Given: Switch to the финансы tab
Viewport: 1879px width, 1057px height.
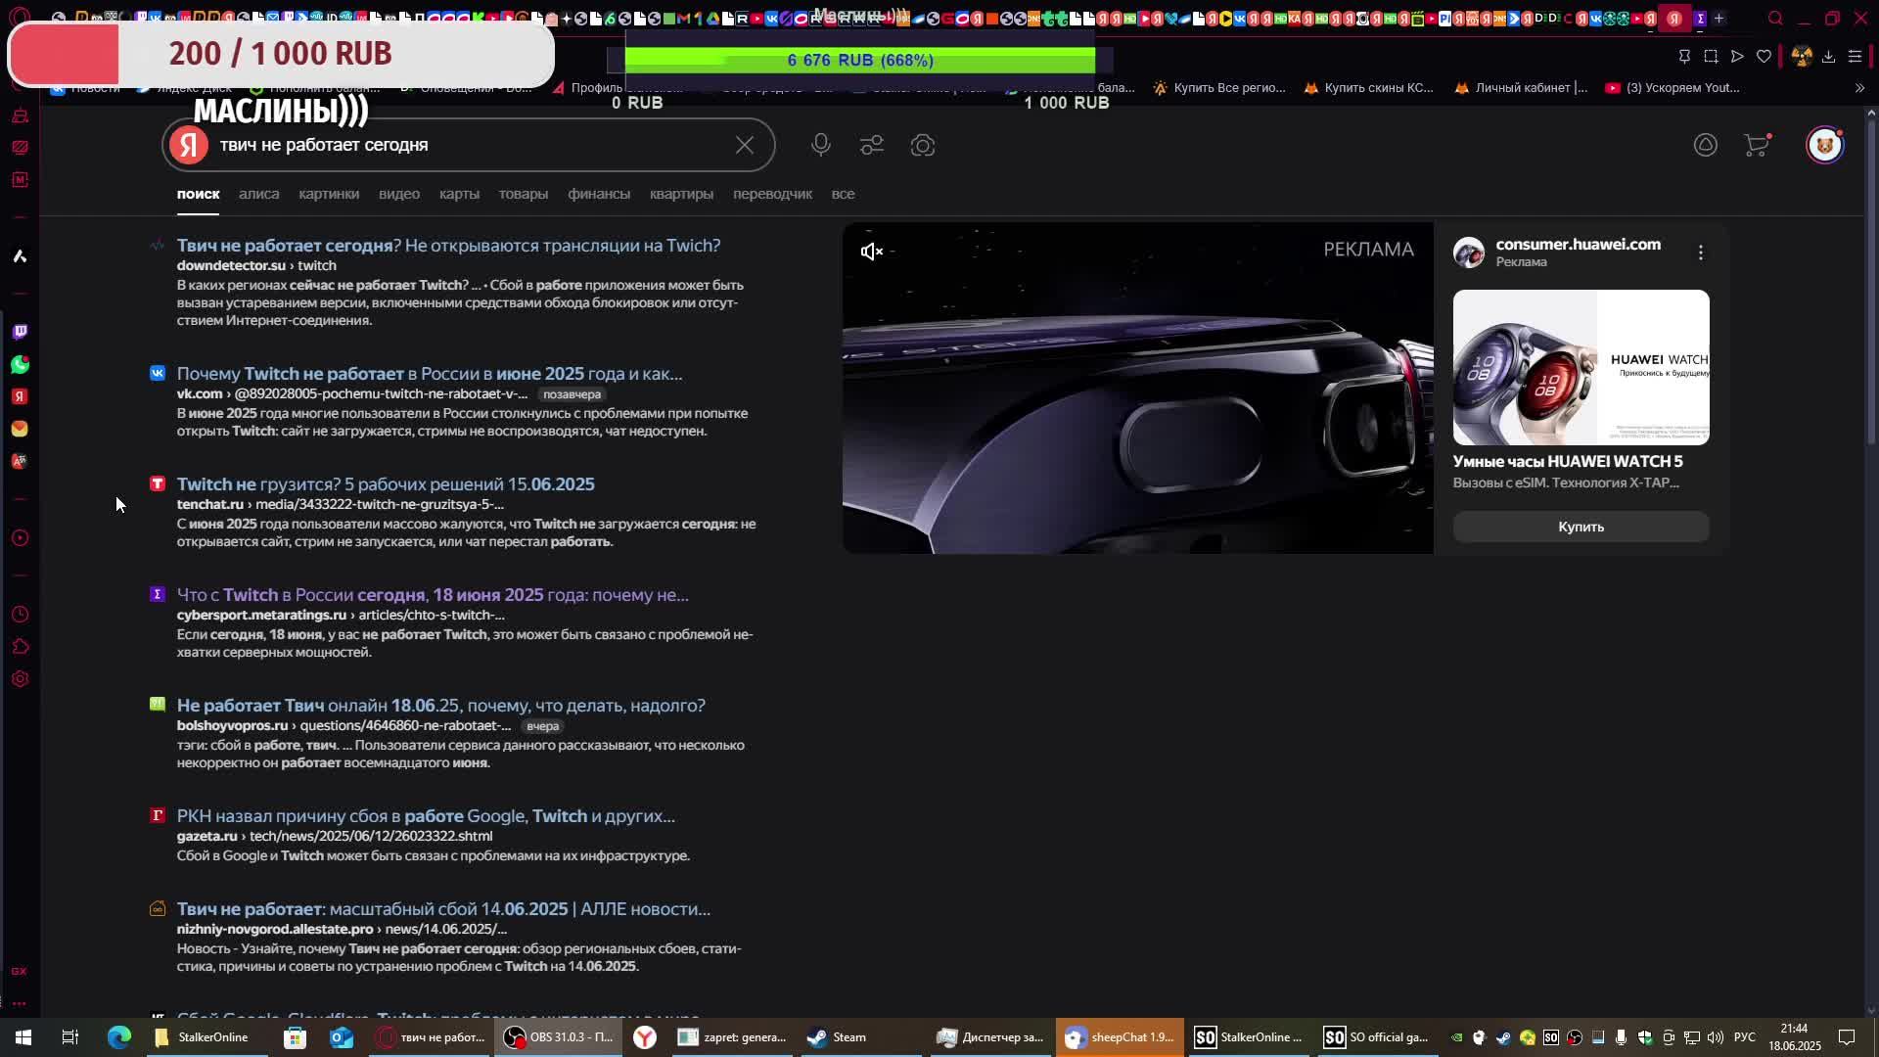Looking at the screenshot, I should (x=599, y=194).
